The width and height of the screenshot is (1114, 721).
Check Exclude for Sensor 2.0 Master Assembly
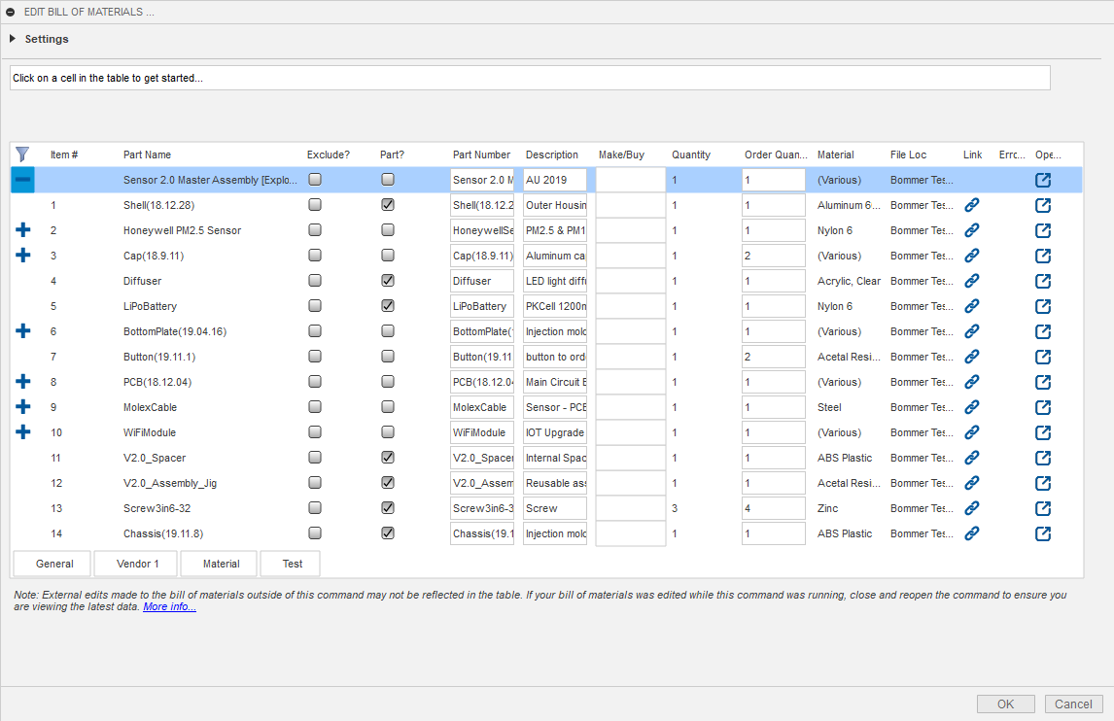(315, 180)
